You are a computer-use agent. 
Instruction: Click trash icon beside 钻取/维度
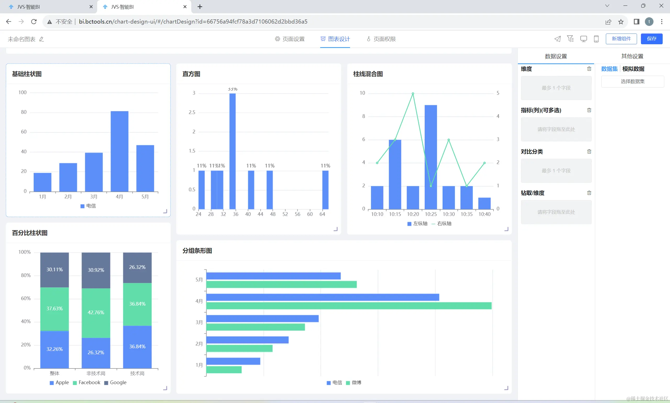tap(589, 193)
